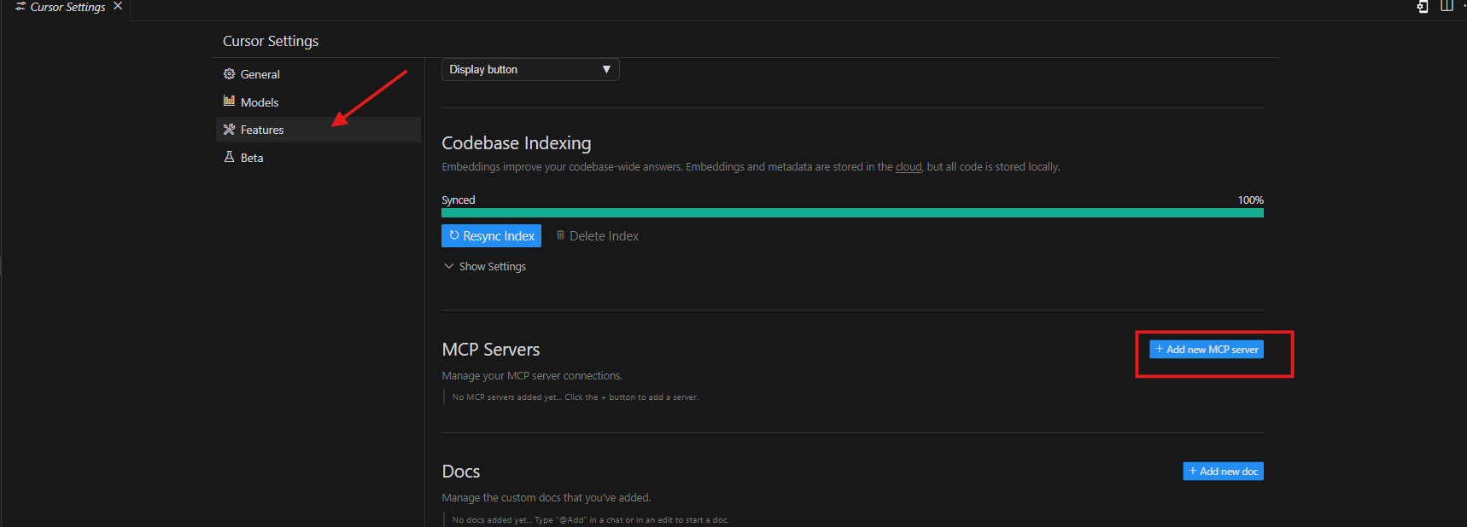
Task: Select the Cursor Settings editor tab
Action: [x=67, y=7]
